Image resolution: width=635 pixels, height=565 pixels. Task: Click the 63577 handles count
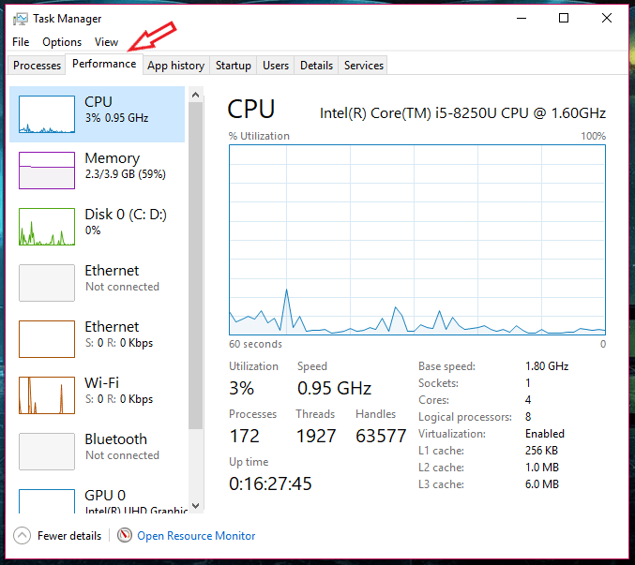(x=381, y=436)
